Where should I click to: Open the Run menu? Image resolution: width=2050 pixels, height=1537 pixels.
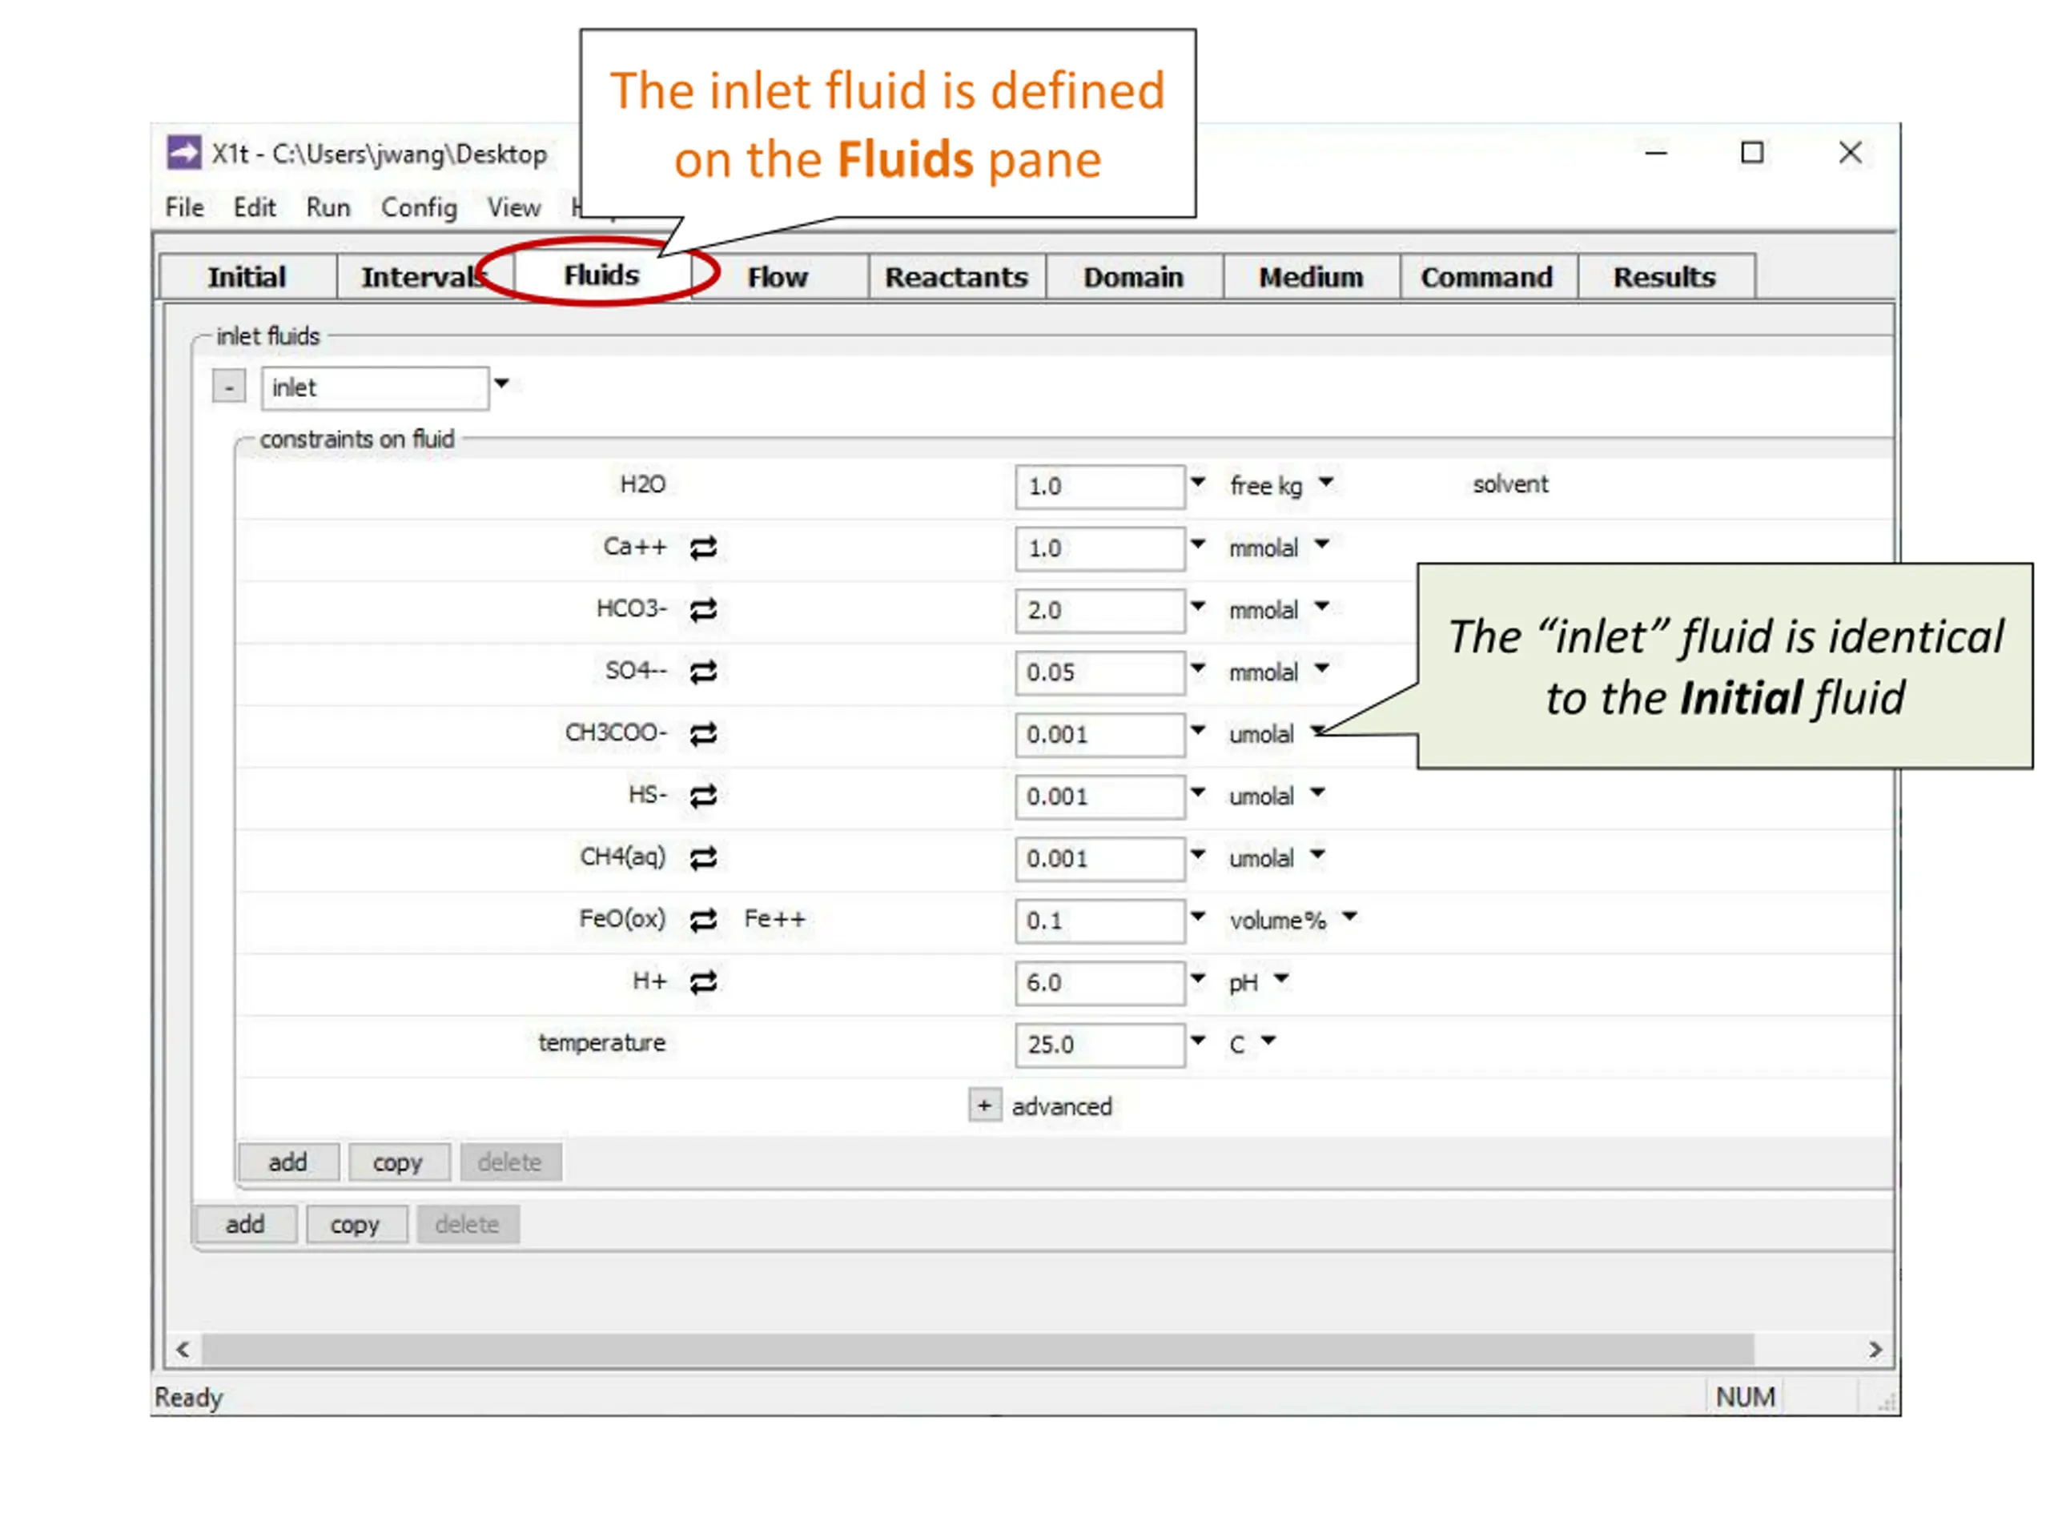[328, 207]
